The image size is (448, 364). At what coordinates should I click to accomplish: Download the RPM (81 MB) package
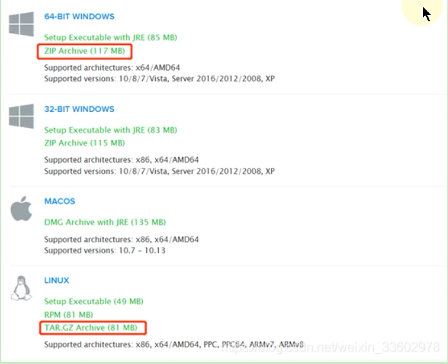point(69,314)
